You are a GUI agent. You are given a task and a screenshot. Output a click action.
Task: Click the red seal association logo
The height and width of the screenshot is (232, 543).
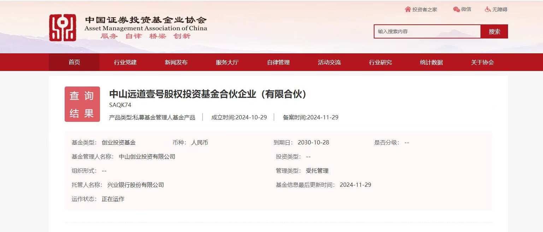(x=63, y=28)
